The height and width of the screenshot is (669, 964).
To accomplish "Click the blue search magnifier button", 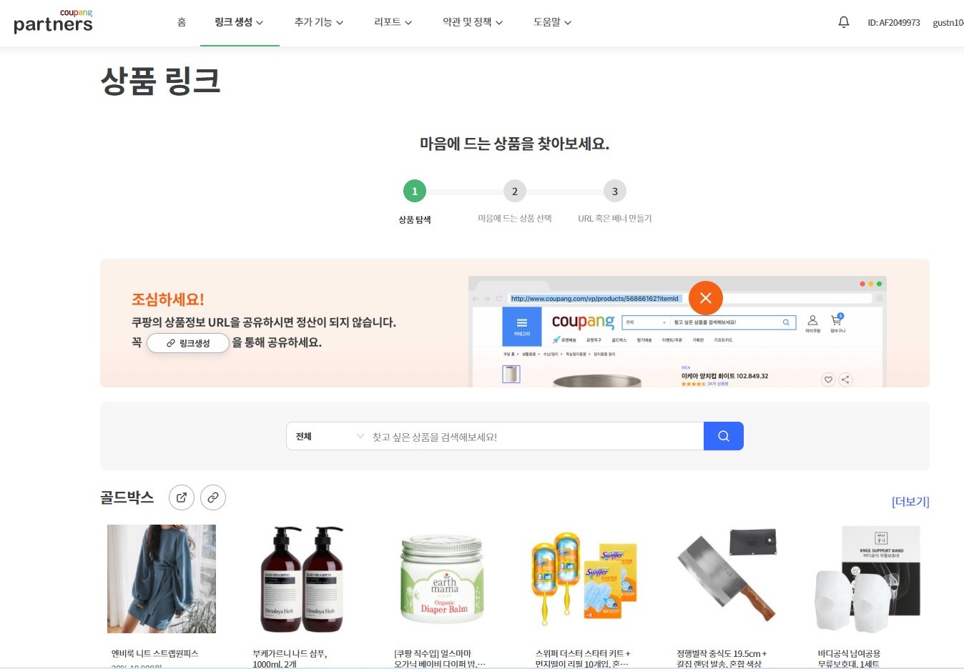I will (724, 436).
